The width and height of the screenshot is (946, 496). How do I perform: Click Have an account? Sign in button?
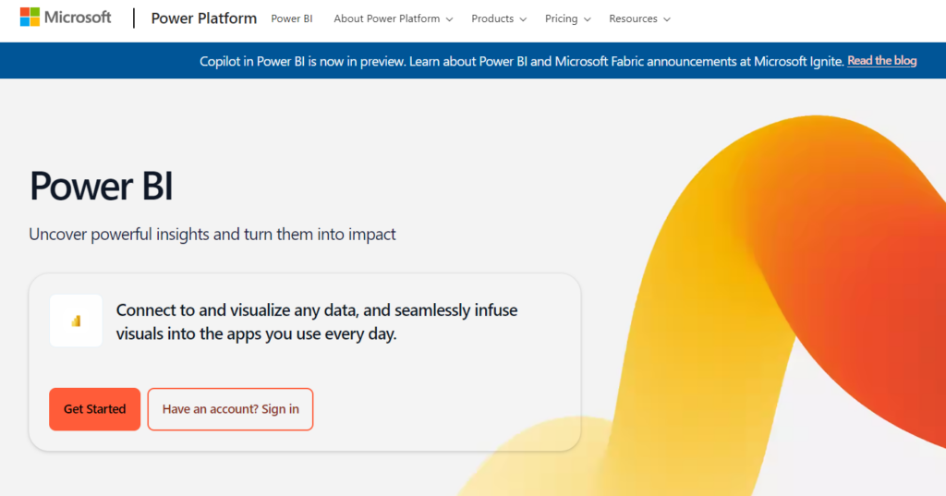pos(230,409)
